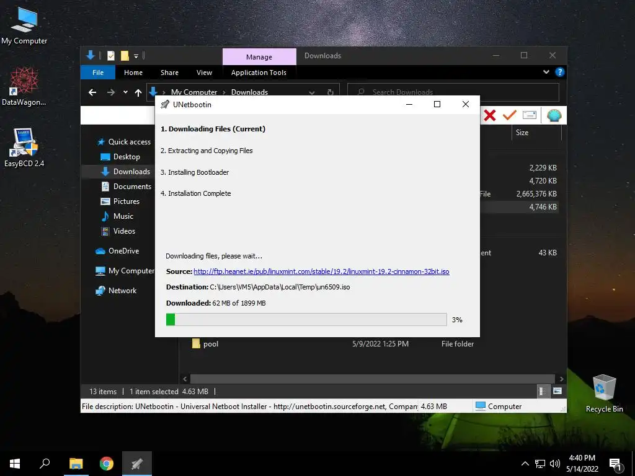This screenshot has height=476, width=635.
Task: Select UNetbootin taskbar button
Action: 137,464
